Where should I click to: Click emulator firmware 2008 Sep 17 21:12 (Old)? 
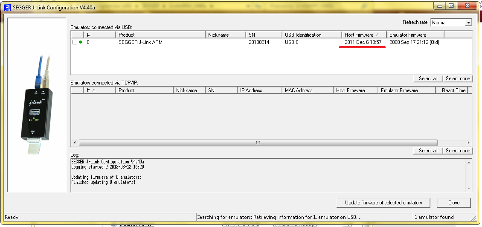pos(414,42)
